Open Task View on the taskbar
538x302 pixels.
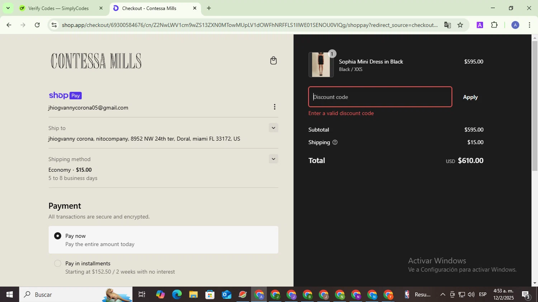142,294
